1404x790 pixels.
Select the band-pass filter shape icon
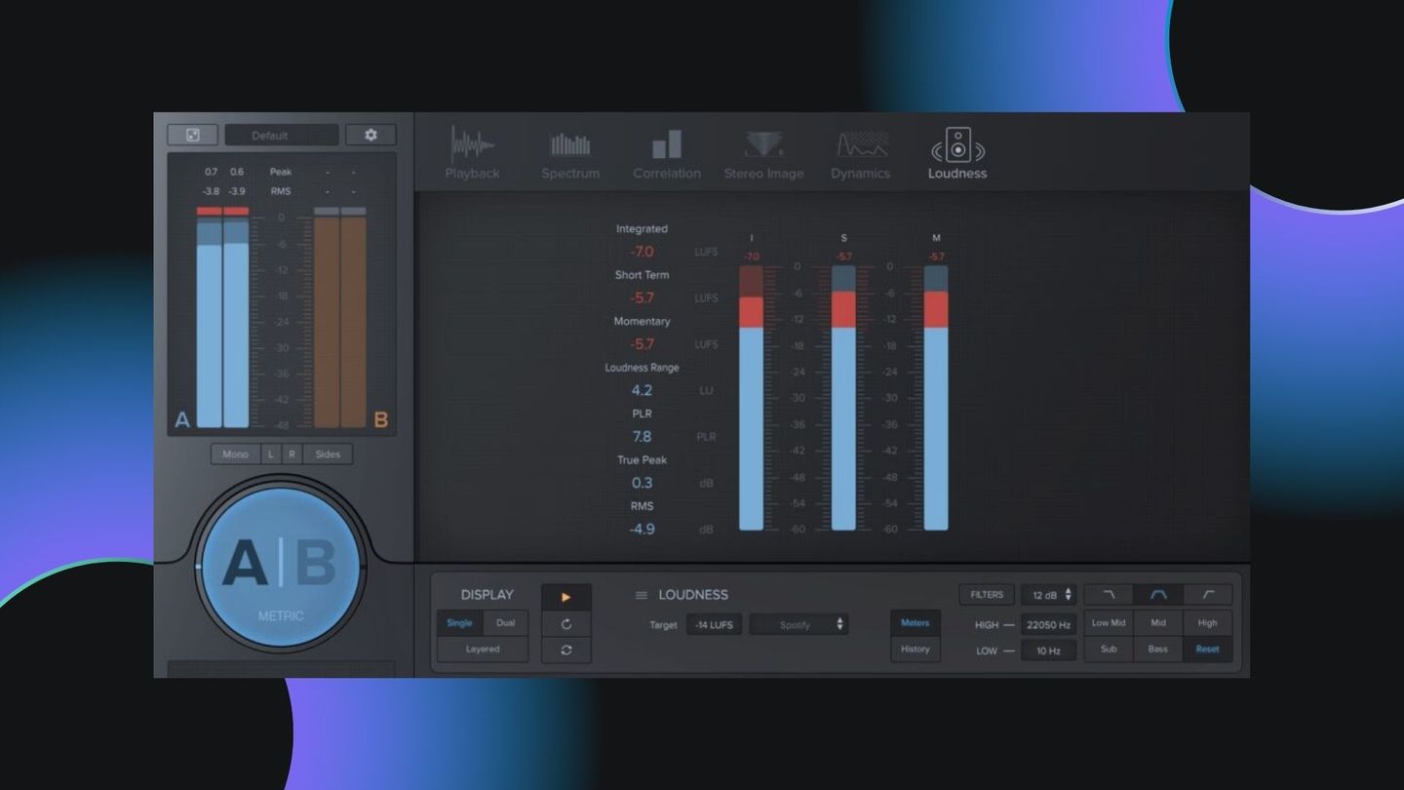[x=1159, y=595]
